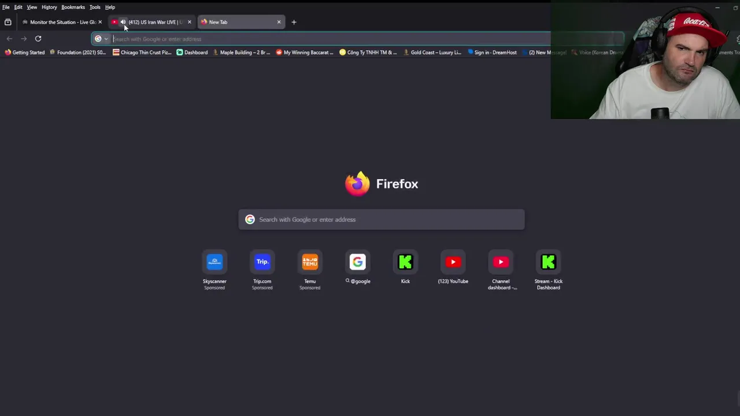
Task: Open Firefox View icon left of tabs
Action: click(x=8, y=22)
